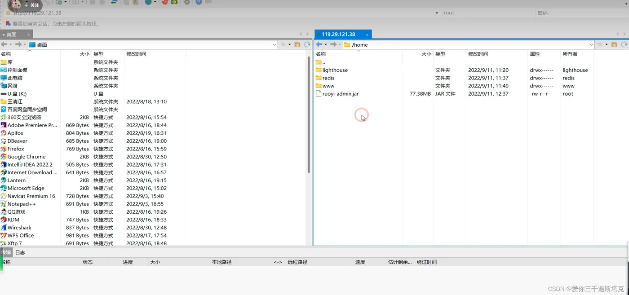Viewport: 629px width, 295px height.
Task: Select the Apifox shortcut row
Action: tap(93, 133)
